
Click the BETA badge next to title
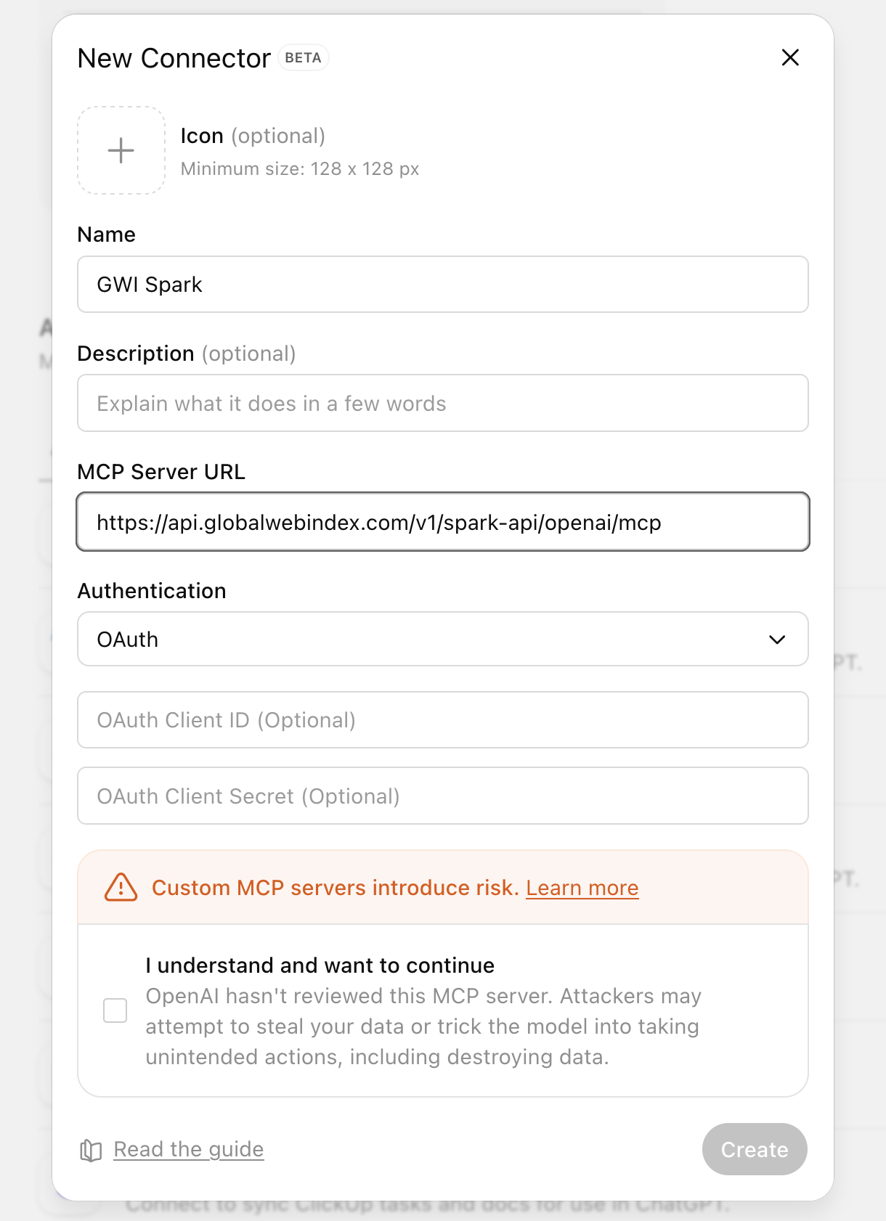pyautogui.click(x=303, y=58)
